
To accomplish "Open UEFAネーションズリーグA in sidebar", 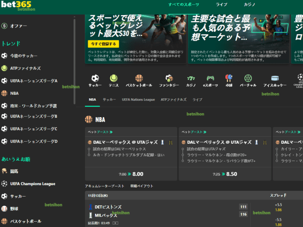I will click(x=34, y=81).
